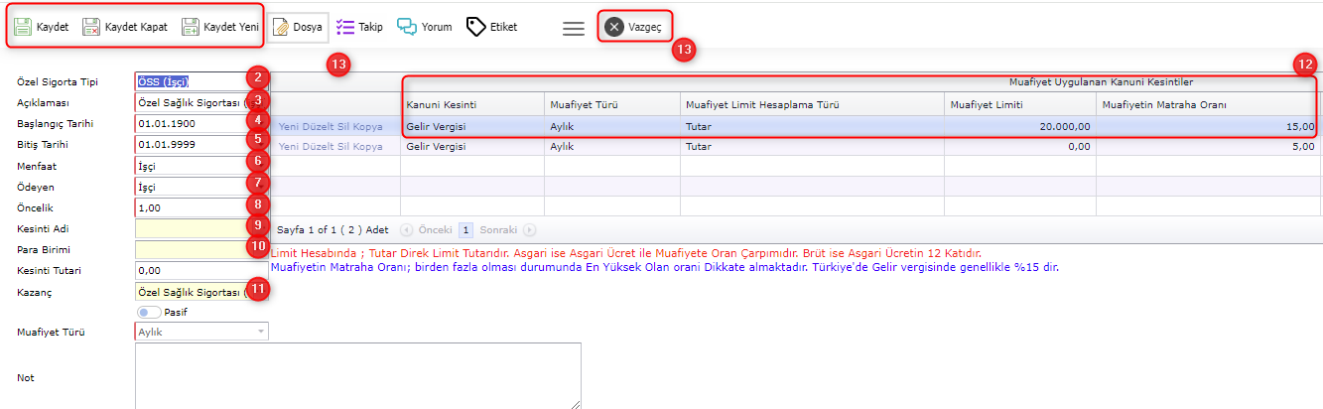The height and width of the screenshot is (409, 1323).
Task: Click the Muafiyet Türü column header
Action: click(612, 104)
